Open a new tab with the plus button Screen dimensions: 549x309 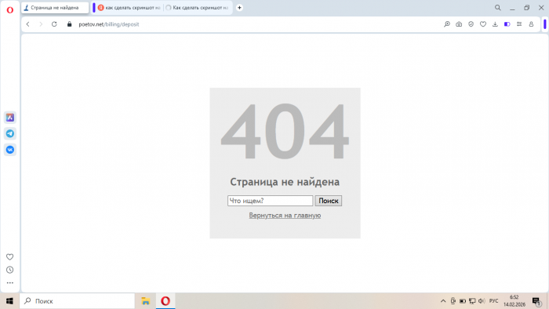(x=239, y=8)
